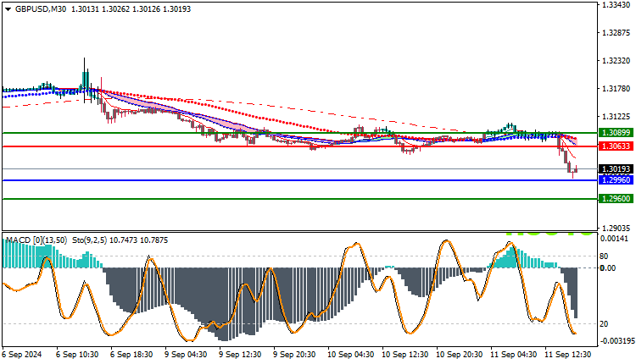Click the Sto(9,2,5) indicator label
Screen dimensions: 636x364
[x=89, y=240]
